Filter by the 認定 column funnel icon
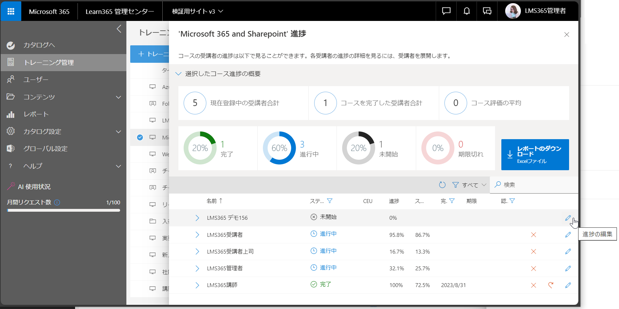619x309 pixels. coord(512,201)
